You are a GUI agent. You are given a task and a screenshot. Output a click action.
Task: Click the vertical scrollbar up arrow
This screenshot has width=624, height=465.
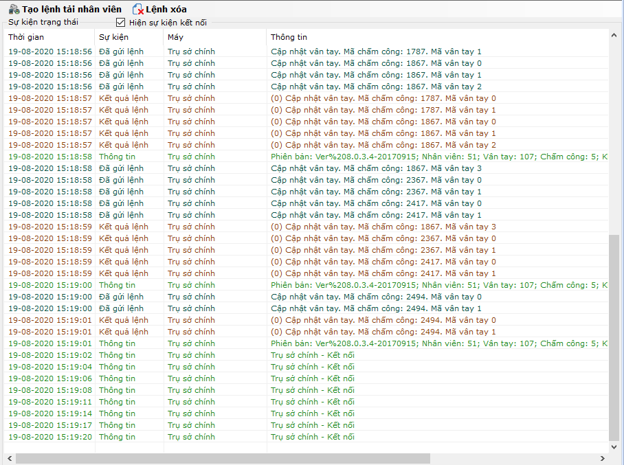click(614, 35)
